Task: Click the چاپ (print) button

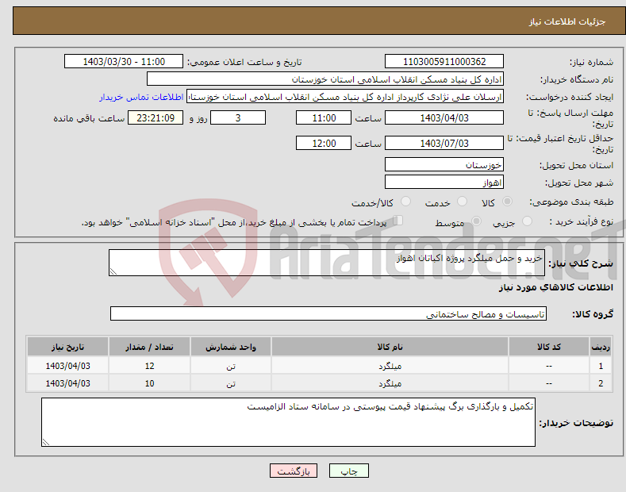Action: [348, 471]
